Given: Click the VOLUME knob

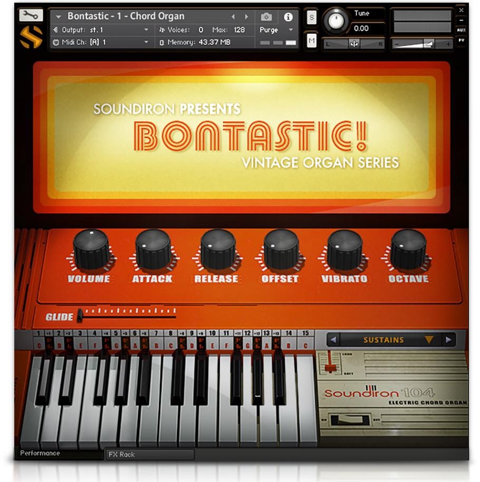Looking at the screenshot, I should 91,249.
